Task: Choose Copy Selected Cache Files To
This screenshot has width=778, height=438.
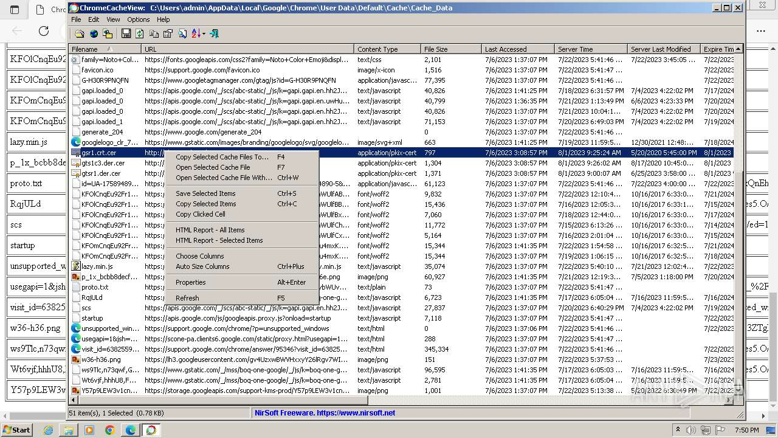Action: pyautogui.click(x=242, y=157)
